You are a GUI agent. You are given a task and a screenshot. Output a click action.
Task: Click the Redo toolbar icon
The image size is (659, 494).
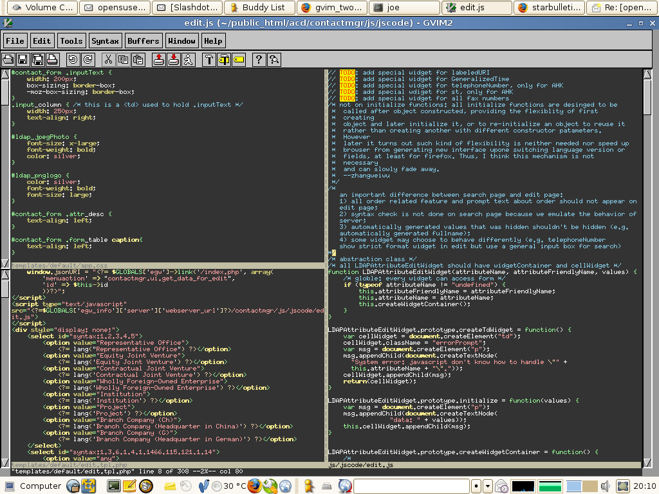click(88, 60)
